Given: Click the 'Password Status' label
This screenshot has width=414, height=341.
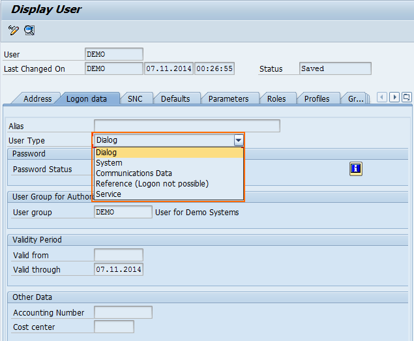Looking at the screenshot, I should click(x=42, y=169).
